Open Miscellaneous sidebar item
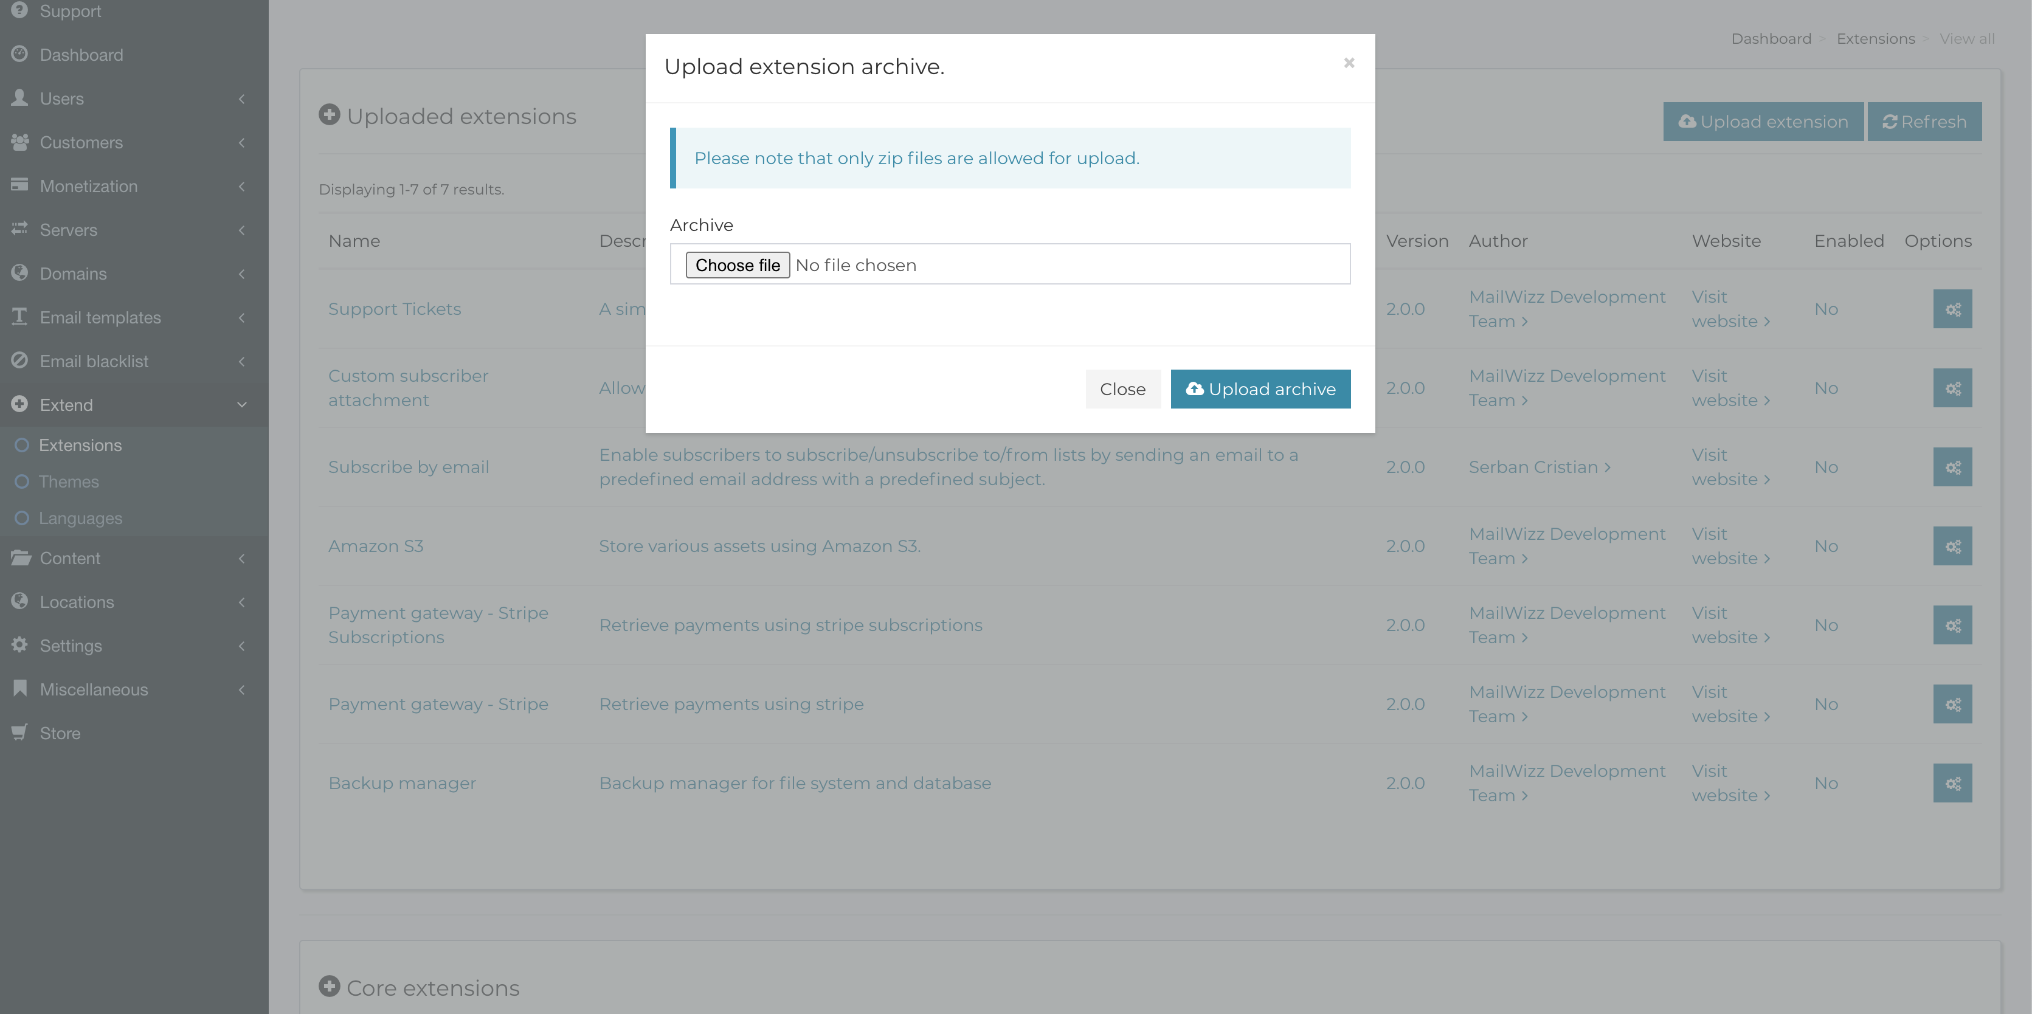Viewport: 2032px width, 1014px height. coord(93,689)
